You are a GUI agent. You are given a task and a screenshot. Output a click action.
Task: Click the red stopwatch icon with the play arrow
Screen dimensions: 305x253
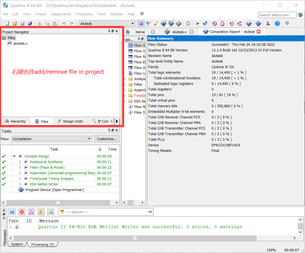(214, 23)
